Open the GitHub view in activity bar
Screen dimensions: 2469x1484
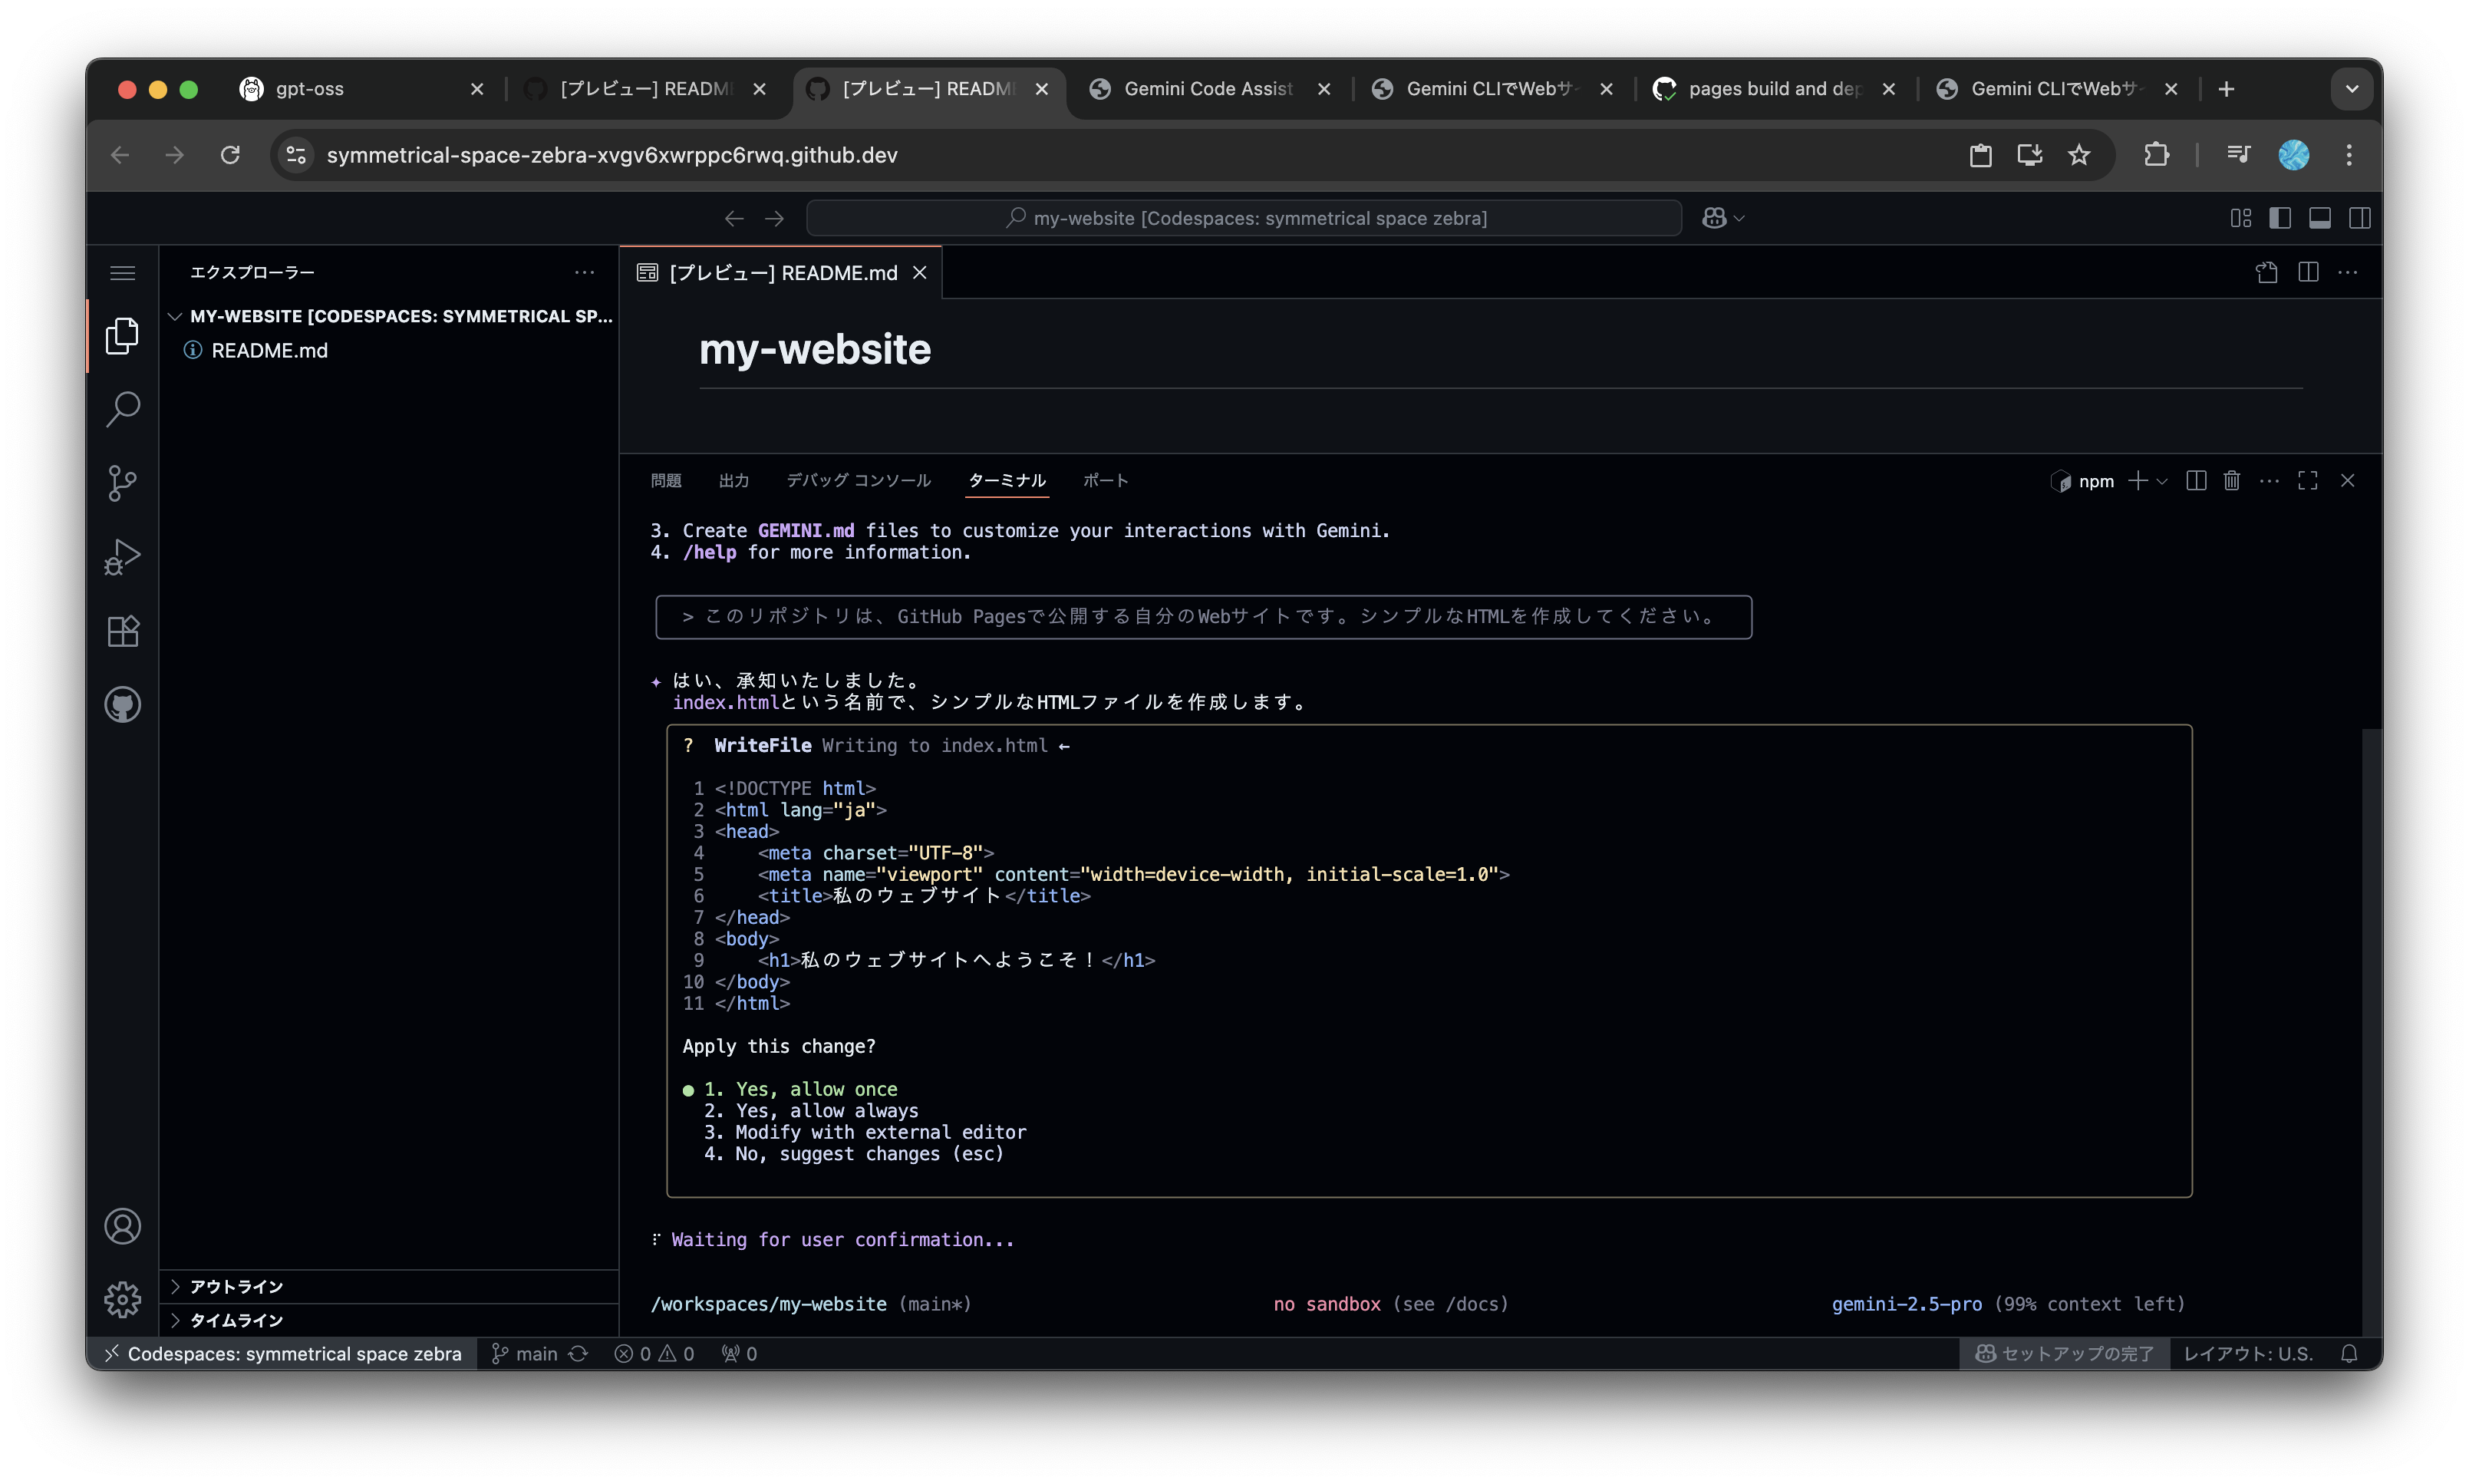[123, 705]
